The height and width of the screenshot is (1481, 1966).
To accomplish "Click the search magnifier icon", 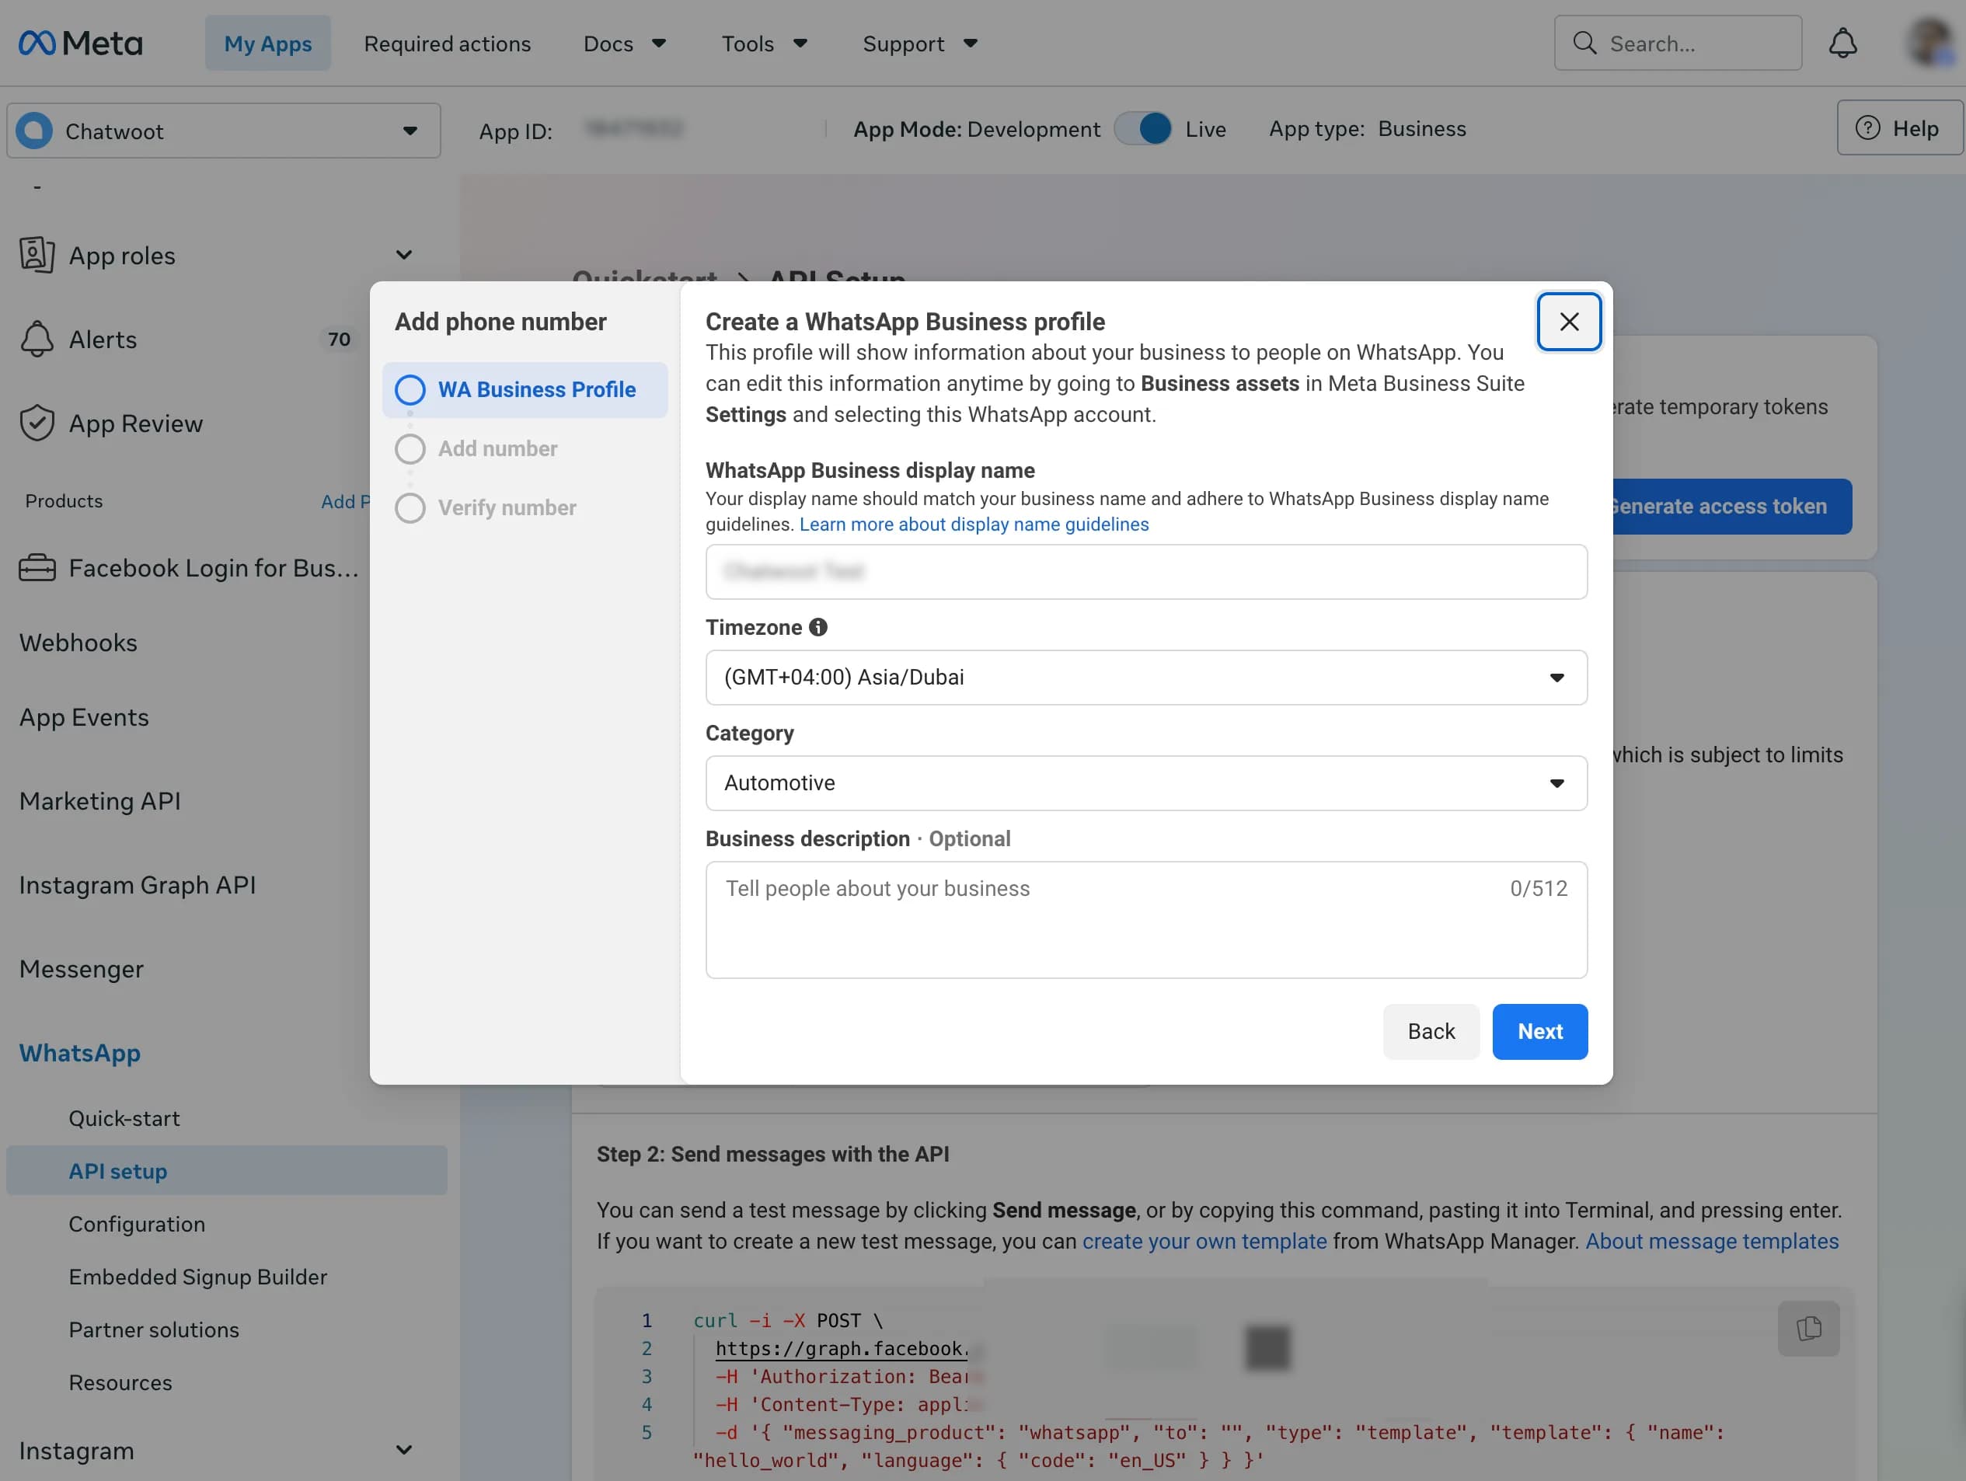I will tap(1584, 43).
